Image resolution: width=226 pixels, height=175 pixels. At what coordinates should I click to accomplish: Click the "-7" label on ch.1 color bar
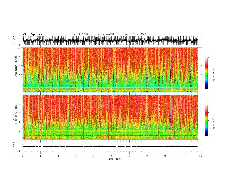tap(211, 89)
